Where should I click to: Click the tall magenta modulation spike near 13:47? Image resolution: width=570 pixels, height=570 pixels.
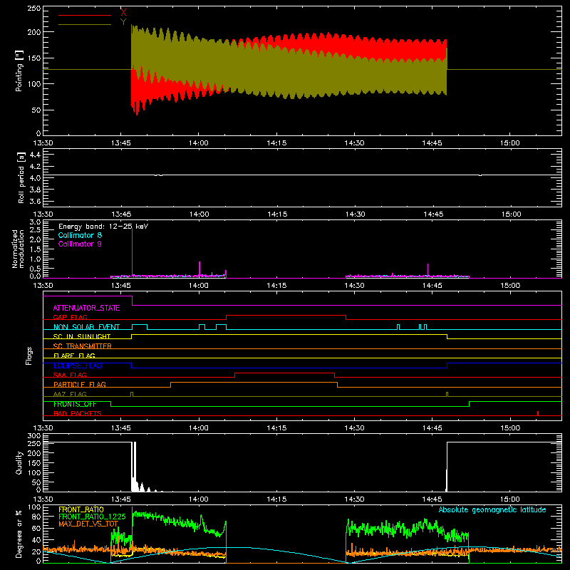pyautogui.click(x=132, y=253)
